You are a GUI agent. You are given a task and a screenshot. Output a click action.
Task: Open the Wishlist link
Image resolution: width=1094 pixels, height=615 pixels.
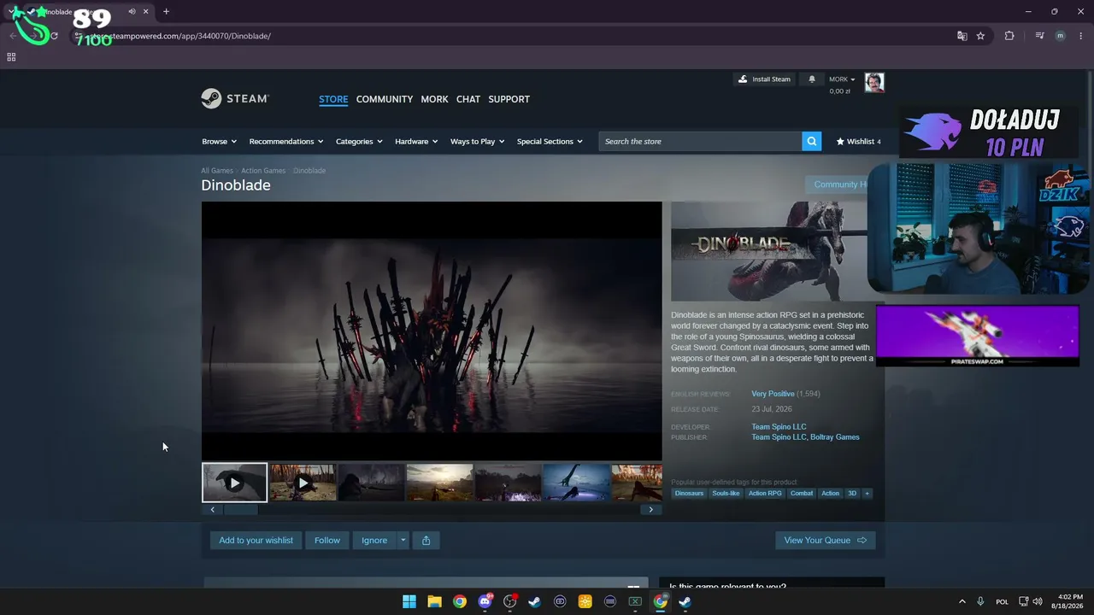click(858, 142)
